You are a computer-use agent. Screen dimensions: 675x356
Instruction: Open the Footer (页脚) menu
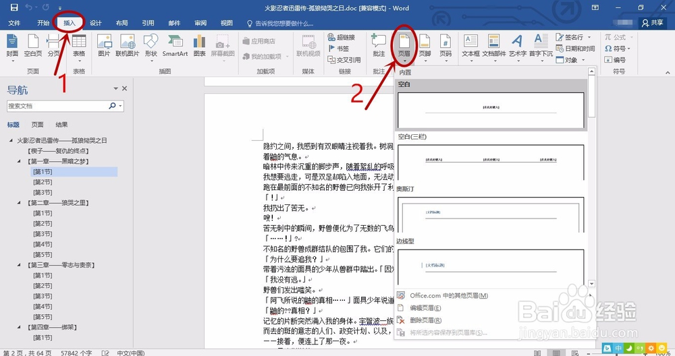tap(425, 47)
